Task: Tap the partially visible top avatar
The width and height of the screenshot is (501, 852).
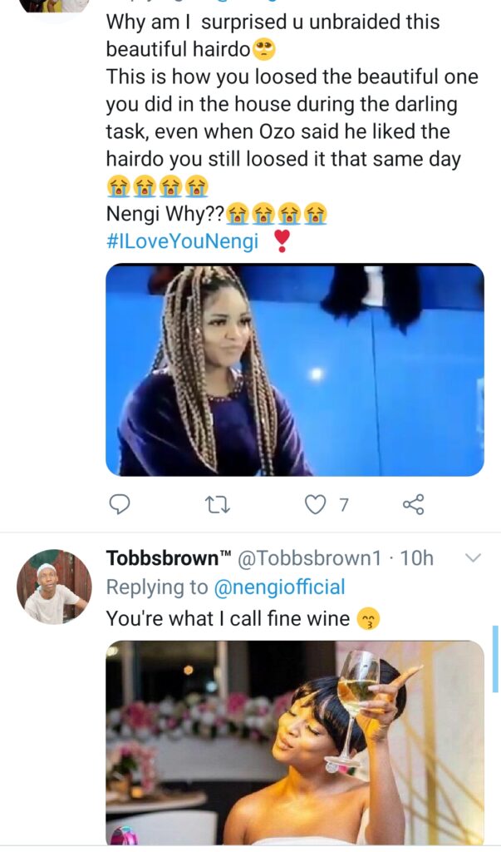Action: click(x=54, y=5)
